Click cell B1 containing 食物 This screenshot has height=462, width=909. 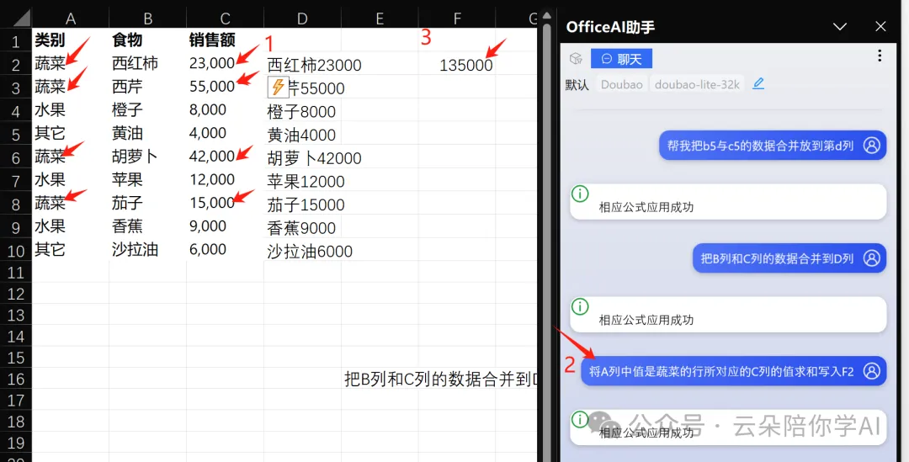coord(148,40)
